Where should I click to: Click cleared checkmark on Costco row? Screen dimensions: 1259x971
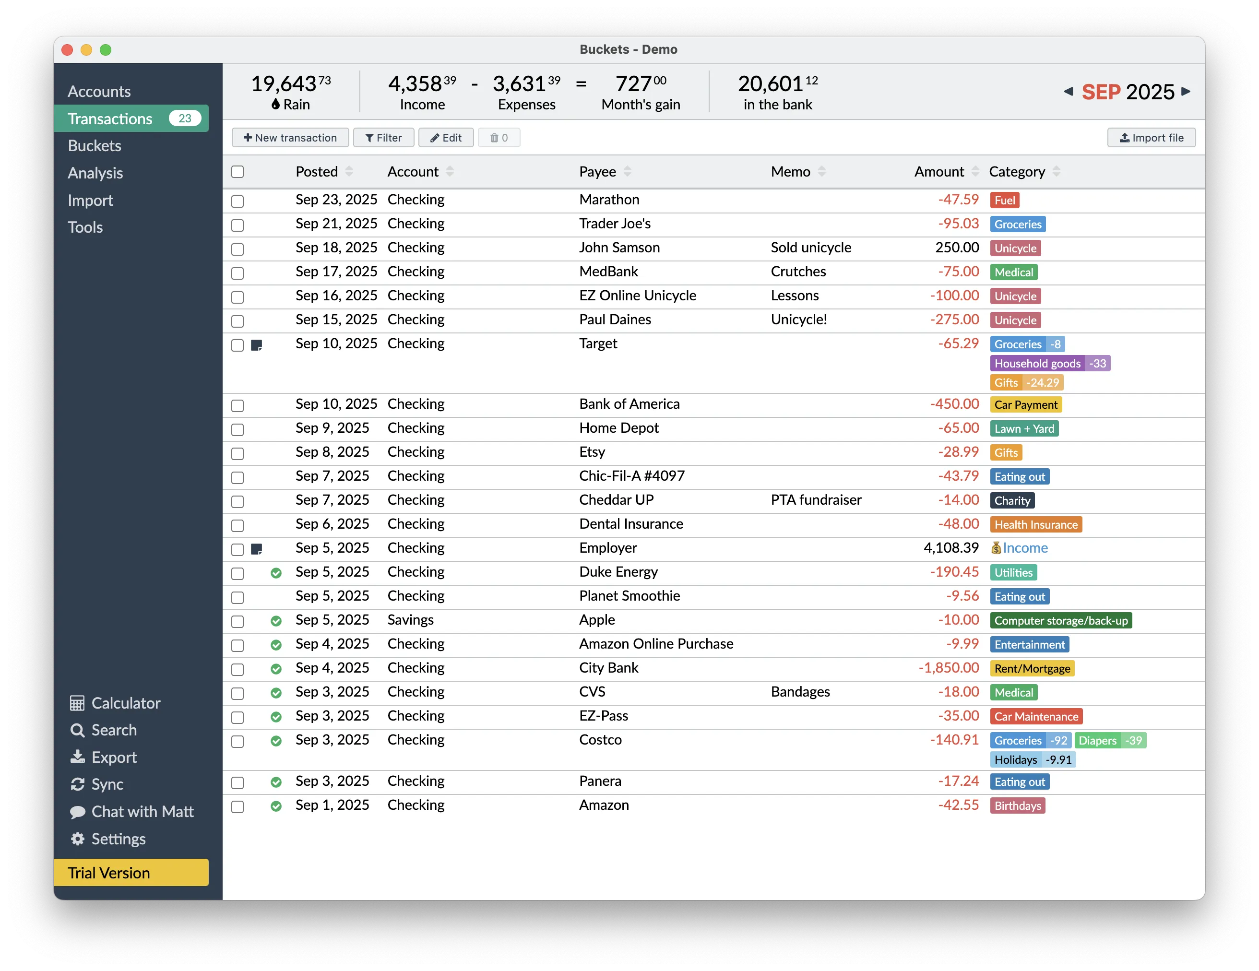(x=276, y=741)
